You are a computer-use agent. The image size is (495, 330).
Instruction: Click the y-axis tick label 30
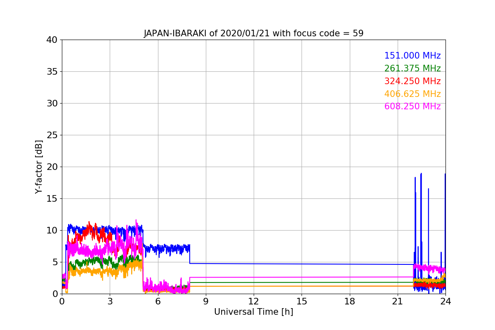52,104
